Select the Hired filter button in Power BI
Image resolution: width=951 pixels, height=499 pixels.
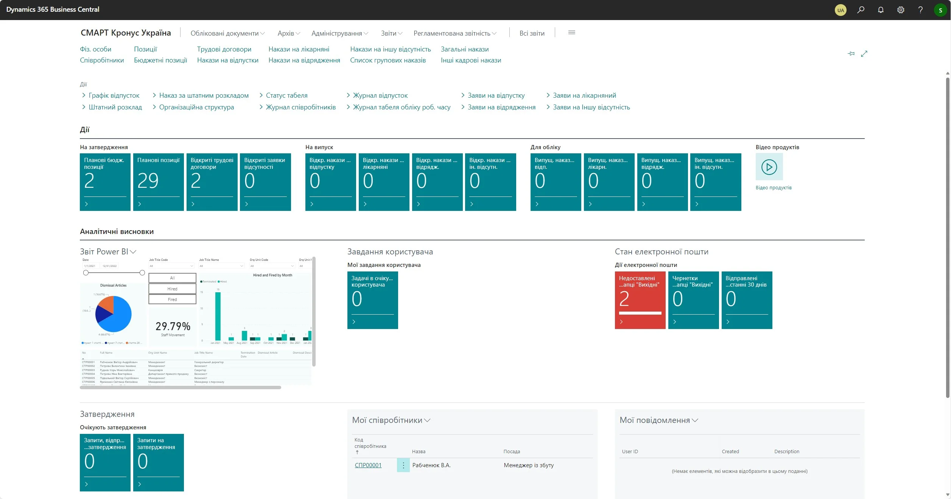[x=172, y=289]
